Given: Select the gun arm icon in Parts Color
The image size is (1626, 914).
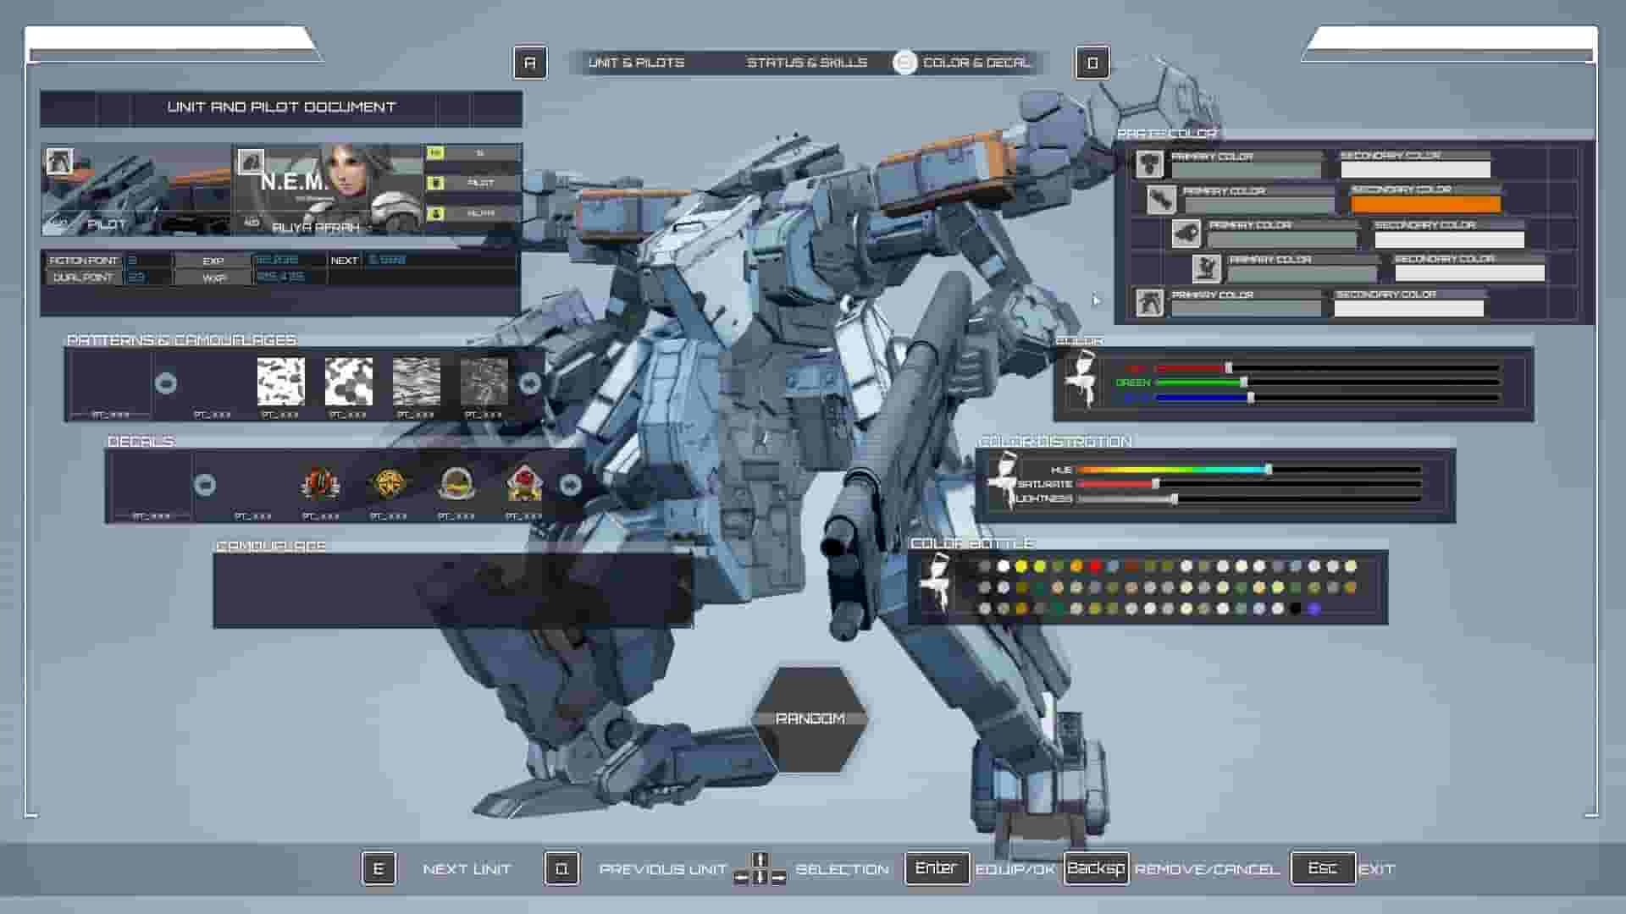Looking at the screenshot, I should click(1187, 234).
